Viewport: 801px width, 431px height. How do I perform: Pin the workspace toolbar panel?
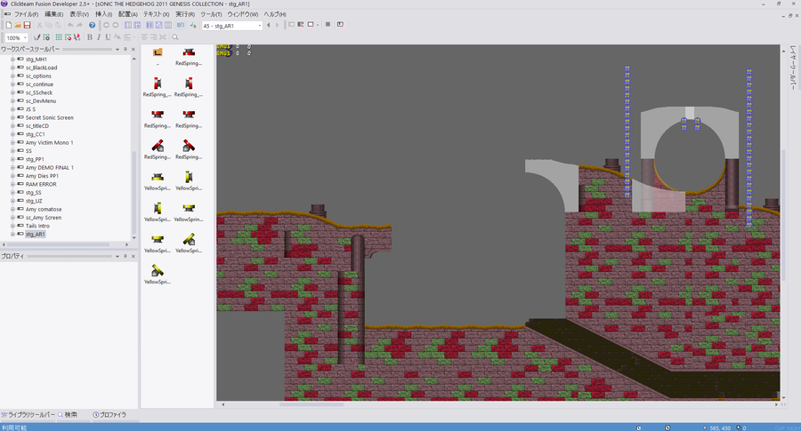[125, 50]
